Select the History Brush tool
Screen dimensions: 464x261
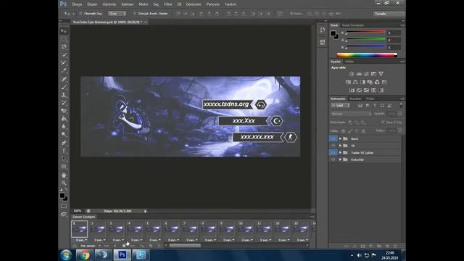tap(64, 103)
